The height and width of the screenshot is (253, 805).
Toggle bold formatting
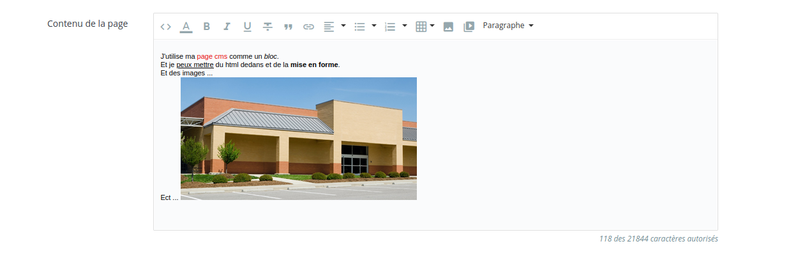pos(206,26)
